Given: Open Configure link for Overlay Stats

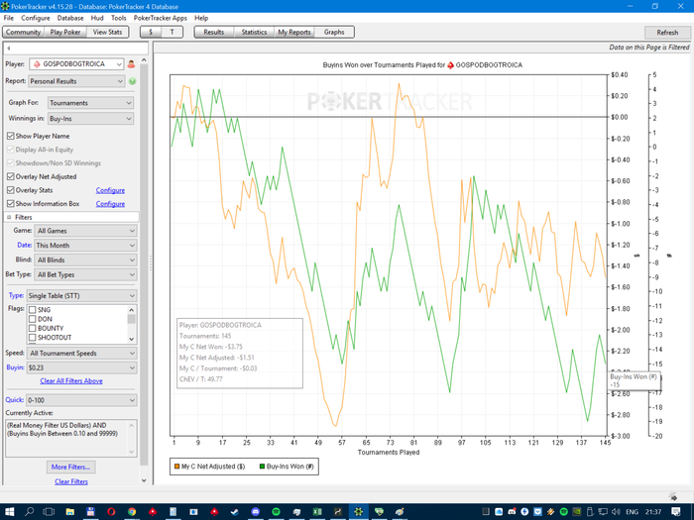Looking at the screenshot, I should tap(110, 190).
